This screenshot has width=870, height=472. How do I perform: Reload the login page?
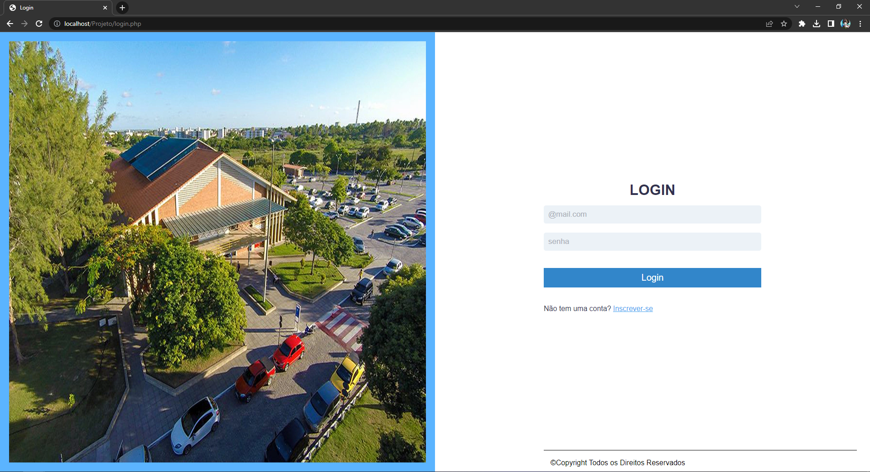[x=39, y=24]
